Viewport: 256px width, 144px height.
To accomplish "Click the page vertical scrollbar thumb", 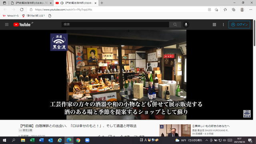I will pos(254,33).
